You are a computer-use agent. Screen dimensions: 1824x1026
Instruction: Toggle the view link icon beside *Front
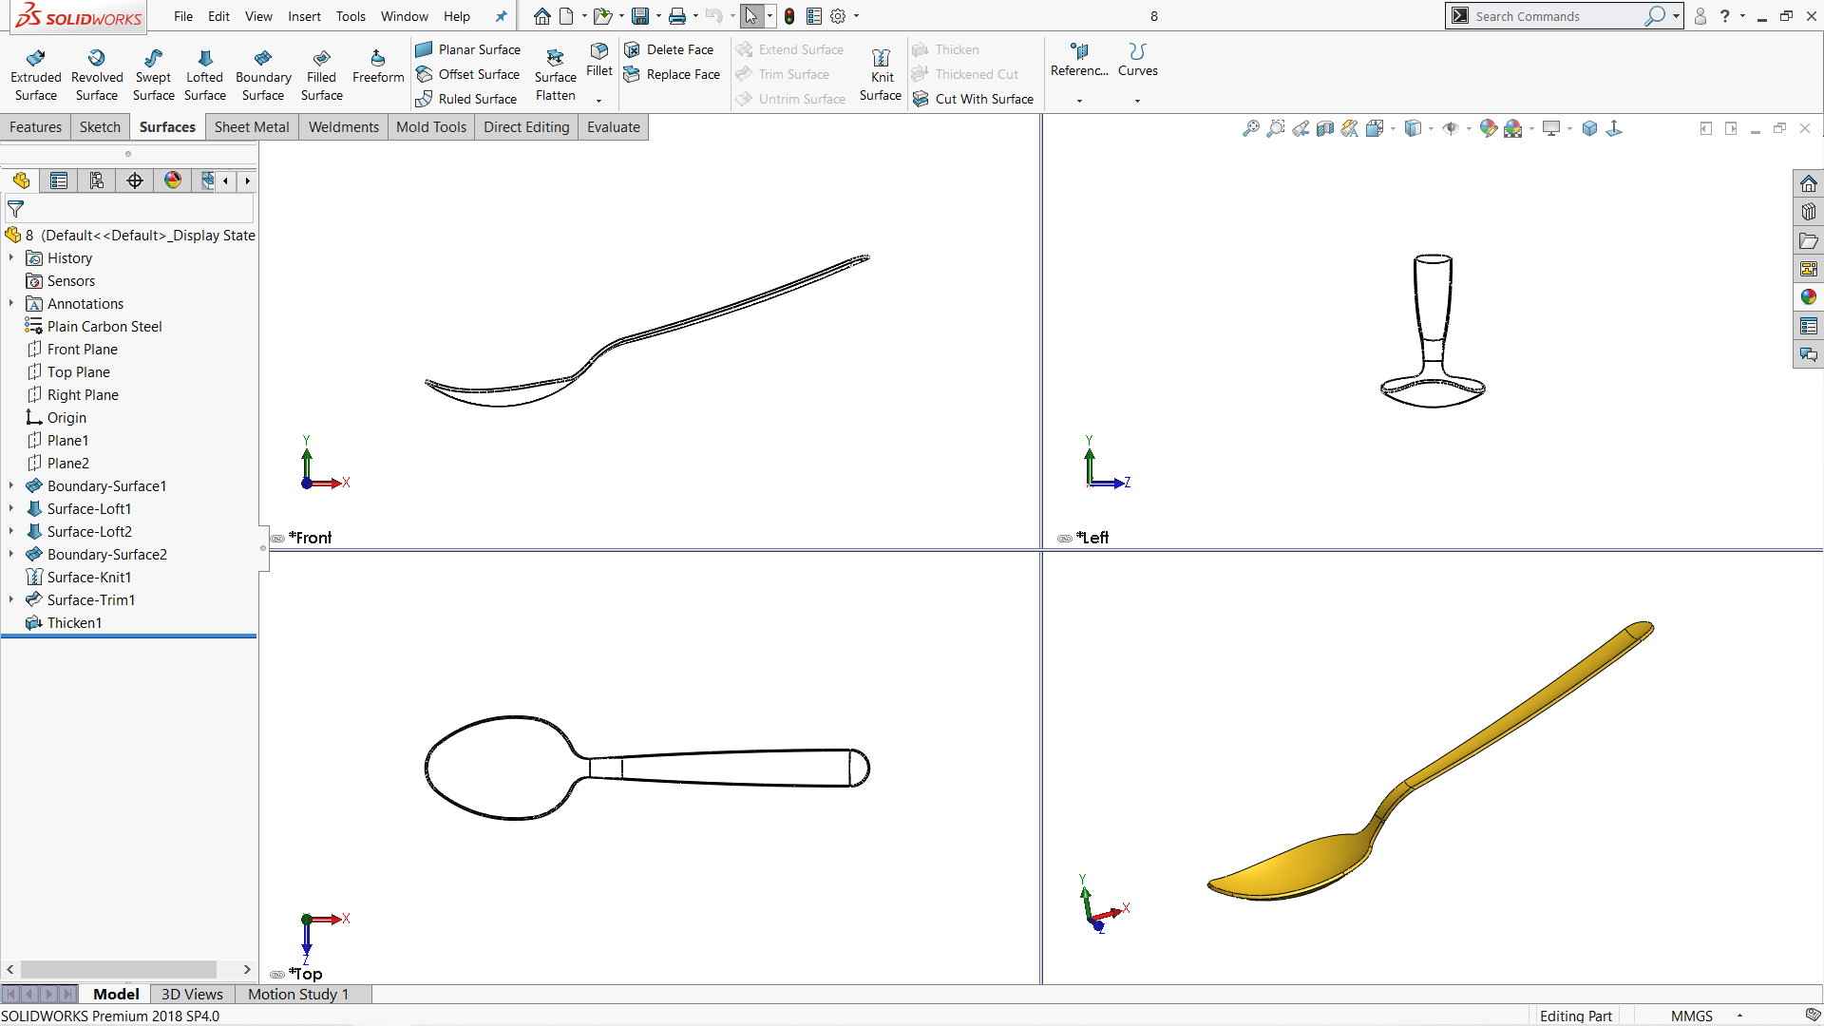(x=277, y=539)
